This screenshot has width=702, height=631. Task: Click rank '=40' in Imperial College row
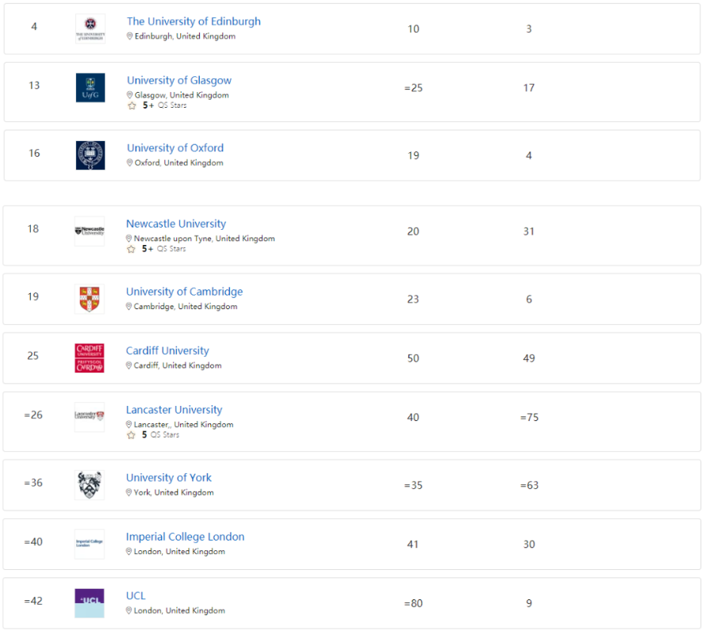coord(33,542)
